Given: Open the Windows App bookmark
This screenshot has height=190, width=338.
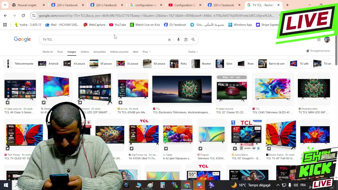Looking at the screenshot, I should click(x=240, y=25).
